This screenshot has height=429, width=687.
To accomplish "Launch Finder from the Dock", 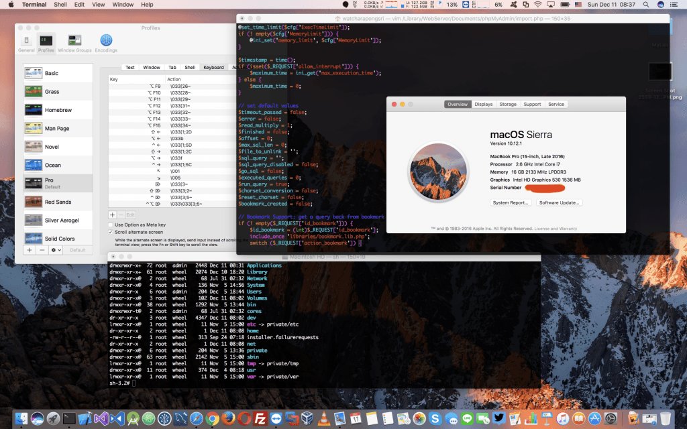I will pos(21,418).
